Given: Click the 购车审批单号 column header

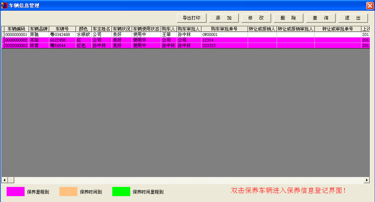Looking at the screenshot, I should tap(224, 29).
